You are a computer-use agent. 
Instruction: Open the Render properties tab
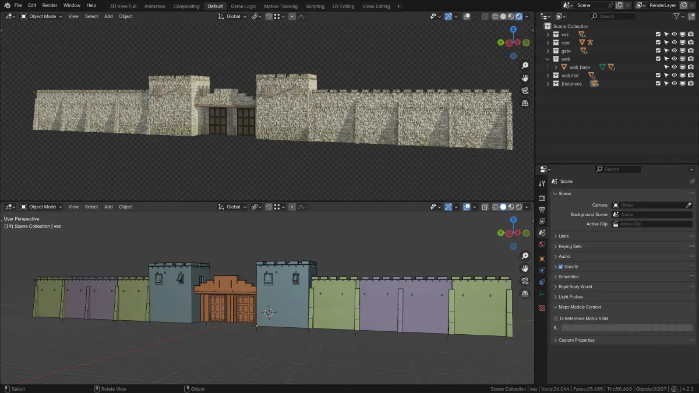(x=542, y=198)
